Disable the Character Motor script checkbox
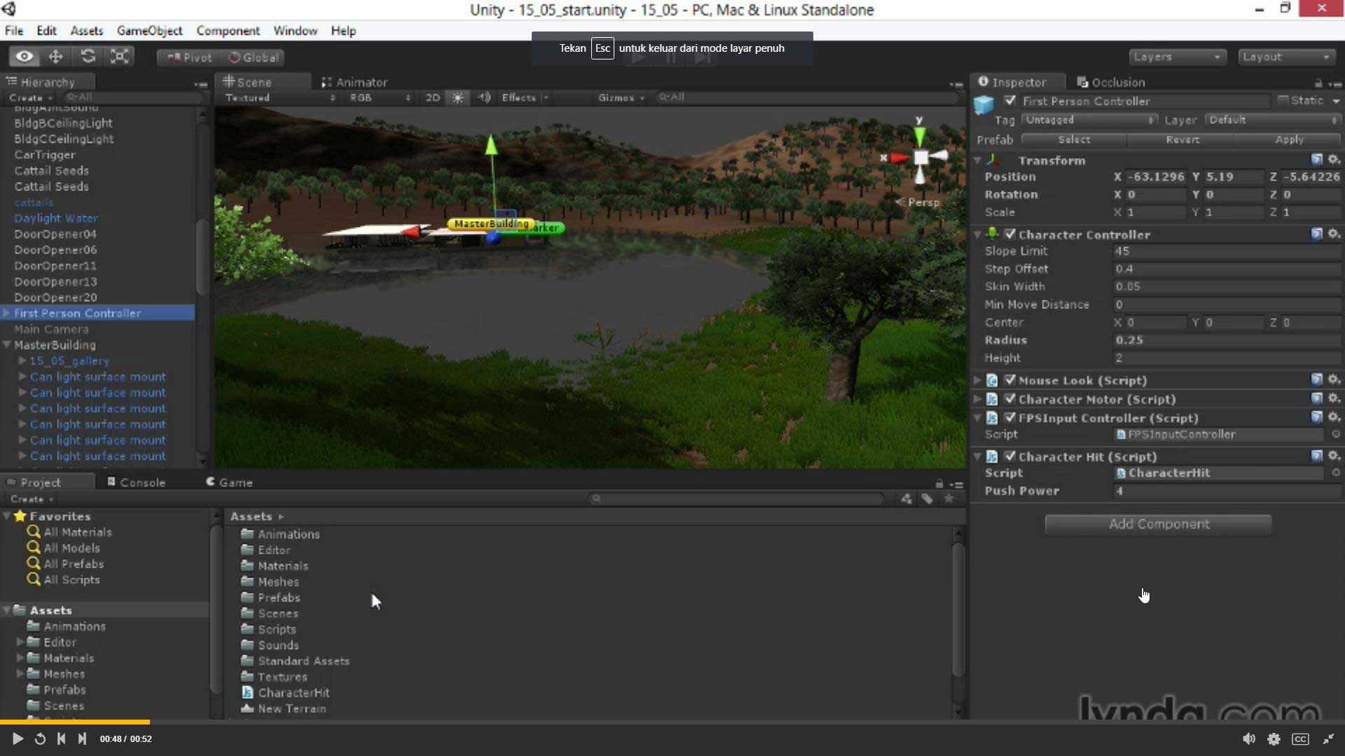The image size is (1345, 756). [x=1009, y=399]
